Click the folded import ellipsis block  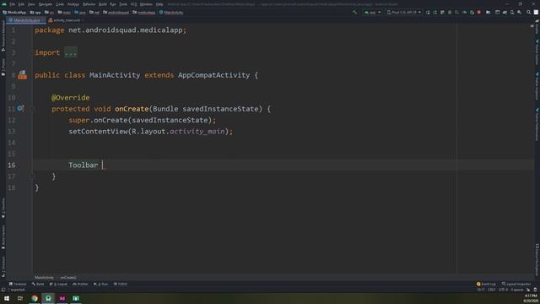71,52
